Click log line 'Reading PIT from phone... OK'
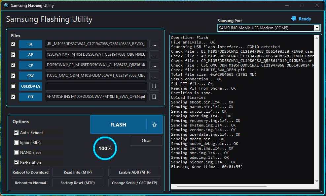Screen dimensions: 326x196 [203, 88]
